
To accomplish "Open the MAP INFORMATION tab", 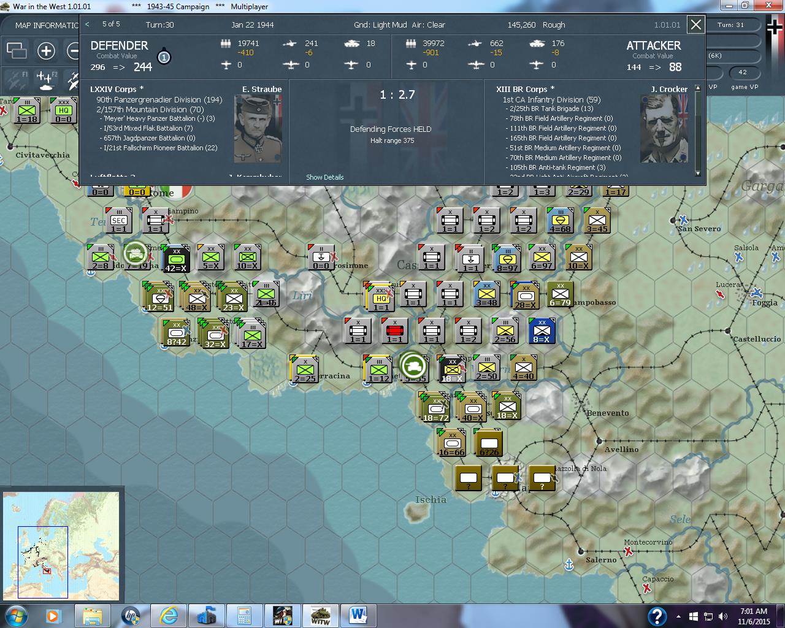I will tap(47, 25).
